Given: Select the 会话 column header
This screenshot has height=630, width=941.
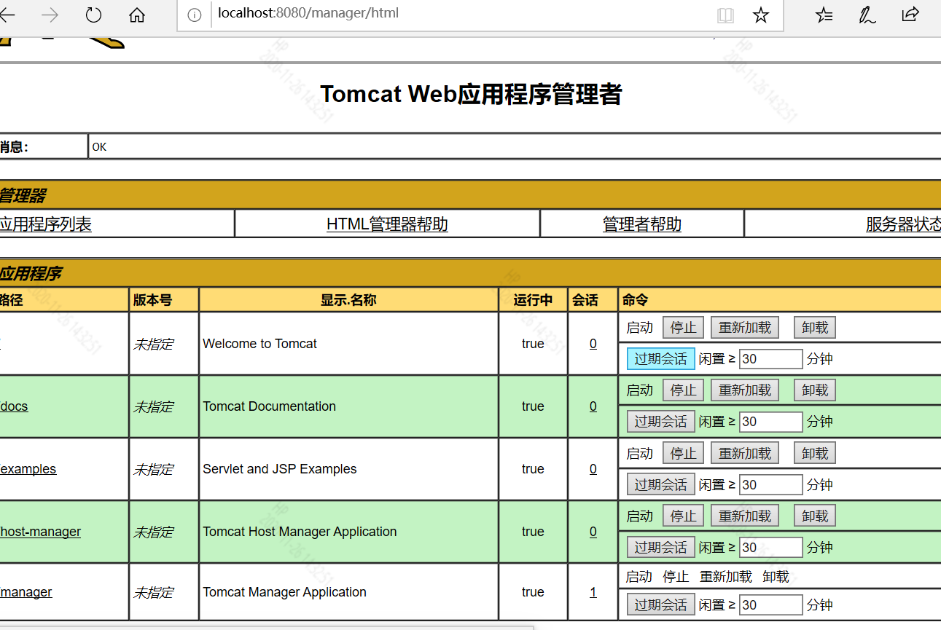Looking at the screenshot, I should 585,299.
